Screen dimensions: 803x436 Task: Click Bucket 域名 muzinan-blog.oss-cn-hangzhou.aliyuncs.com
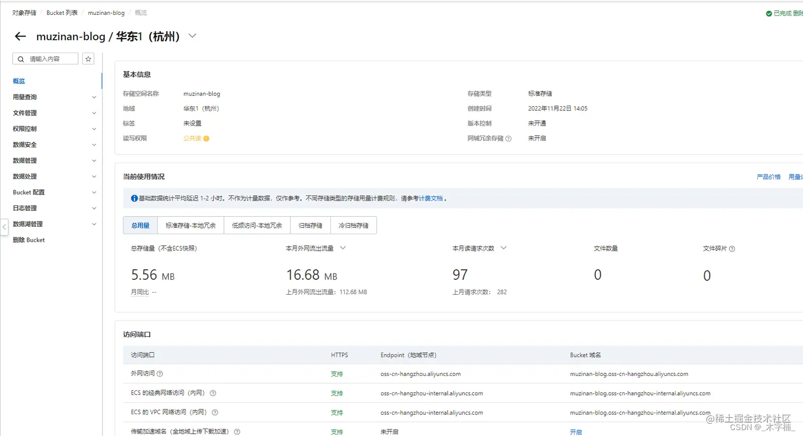tap(629, 374)
